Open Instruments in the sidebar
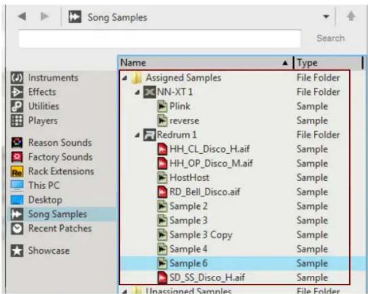 point(53,78)
